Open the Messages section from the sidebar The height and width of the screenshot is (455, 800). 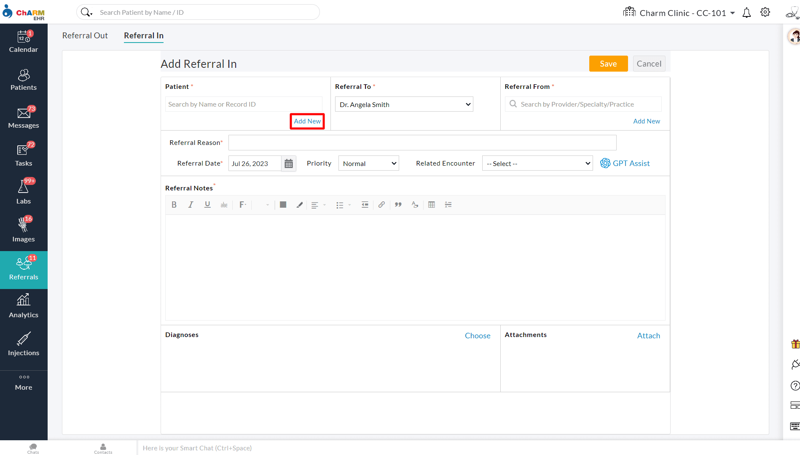pyautogui.click(x=23, y=115)
